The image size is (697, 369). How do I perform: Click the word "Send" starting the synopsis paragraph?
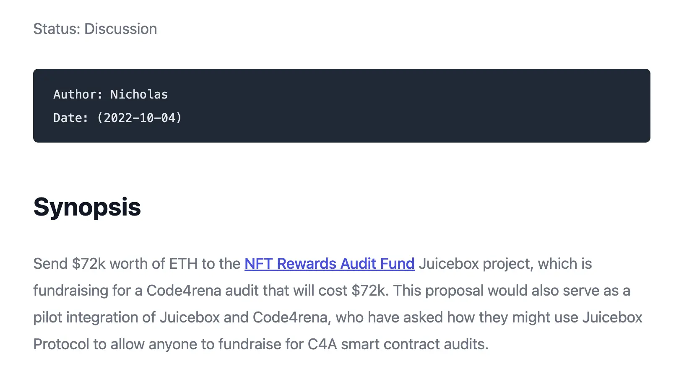[x=50, y=264]
